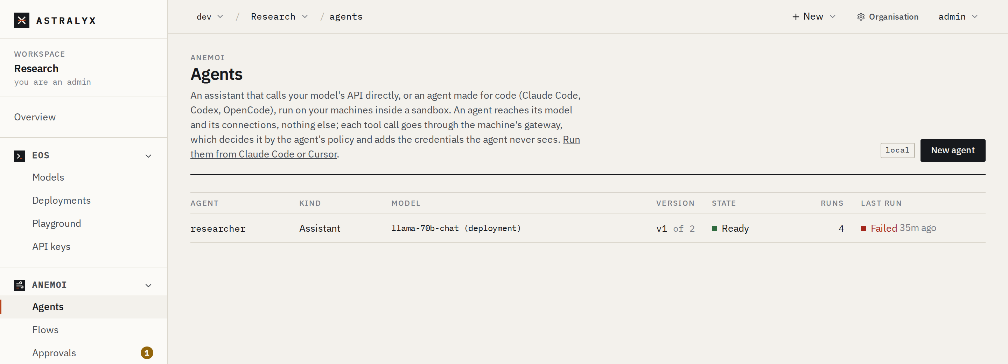Open the Research workspace breadcrumb dropdown
Image resolution: width=1008 pixels, height=364 pixels.
(279, 17)
